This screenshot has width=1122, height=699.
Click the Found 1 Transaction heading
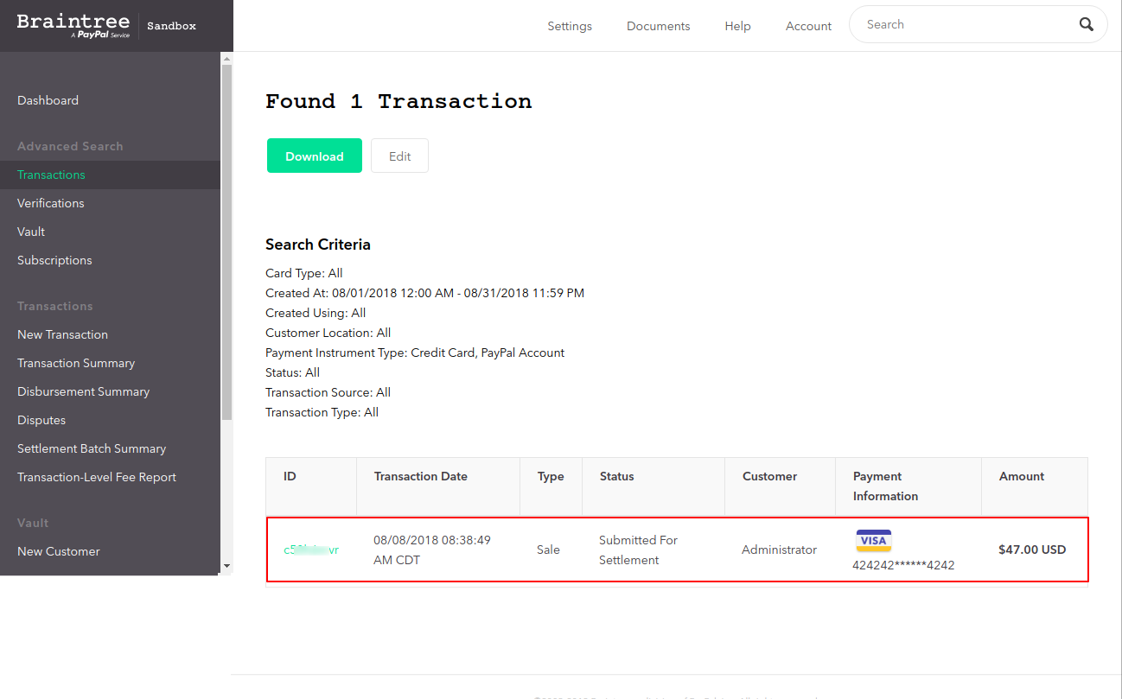point(398,101)
